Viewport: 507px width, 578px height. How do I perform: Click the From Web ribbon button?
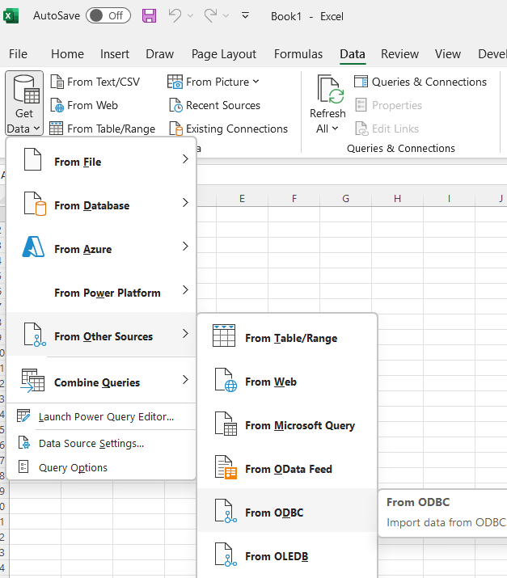tap(84, 105)
